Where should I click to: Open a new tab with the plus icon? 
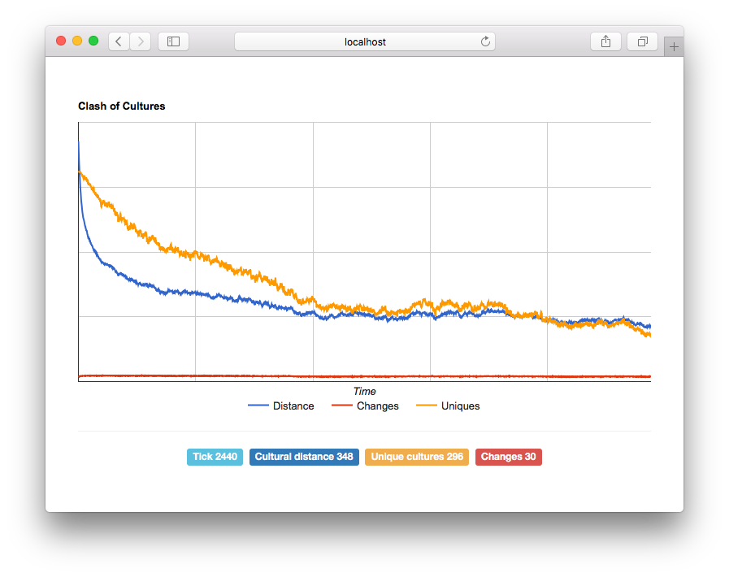click(x=673, y=46)
